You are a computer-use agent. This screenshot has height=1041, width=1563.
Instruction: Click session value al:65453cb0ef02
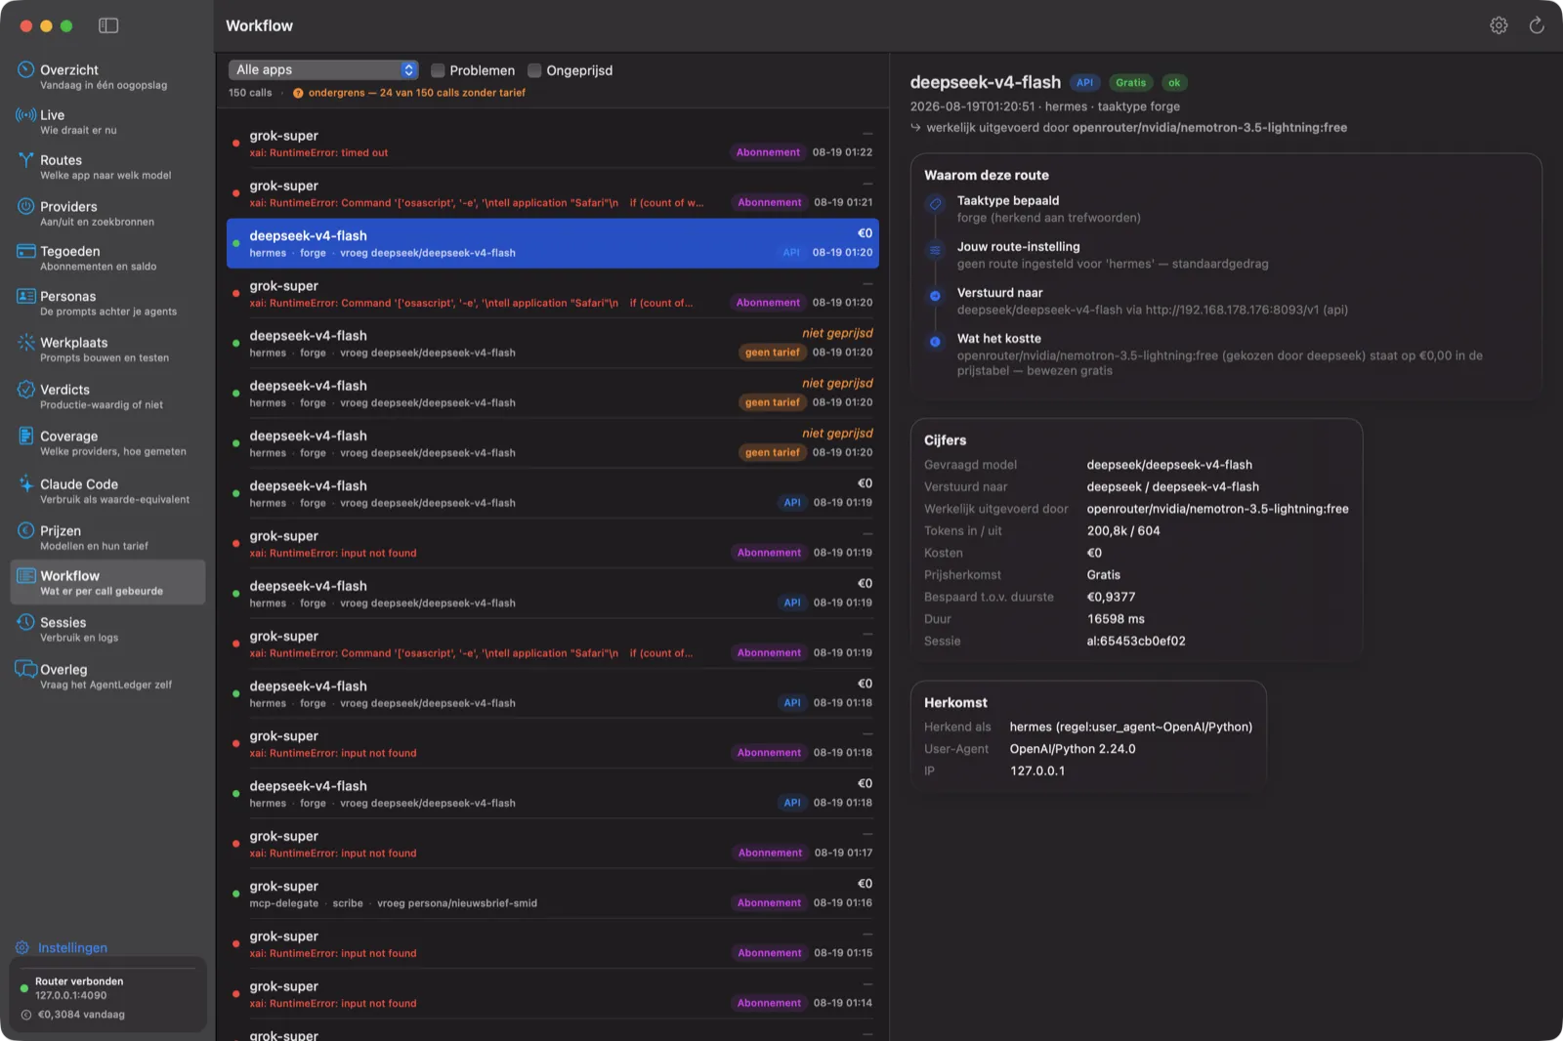[1136, 641]
